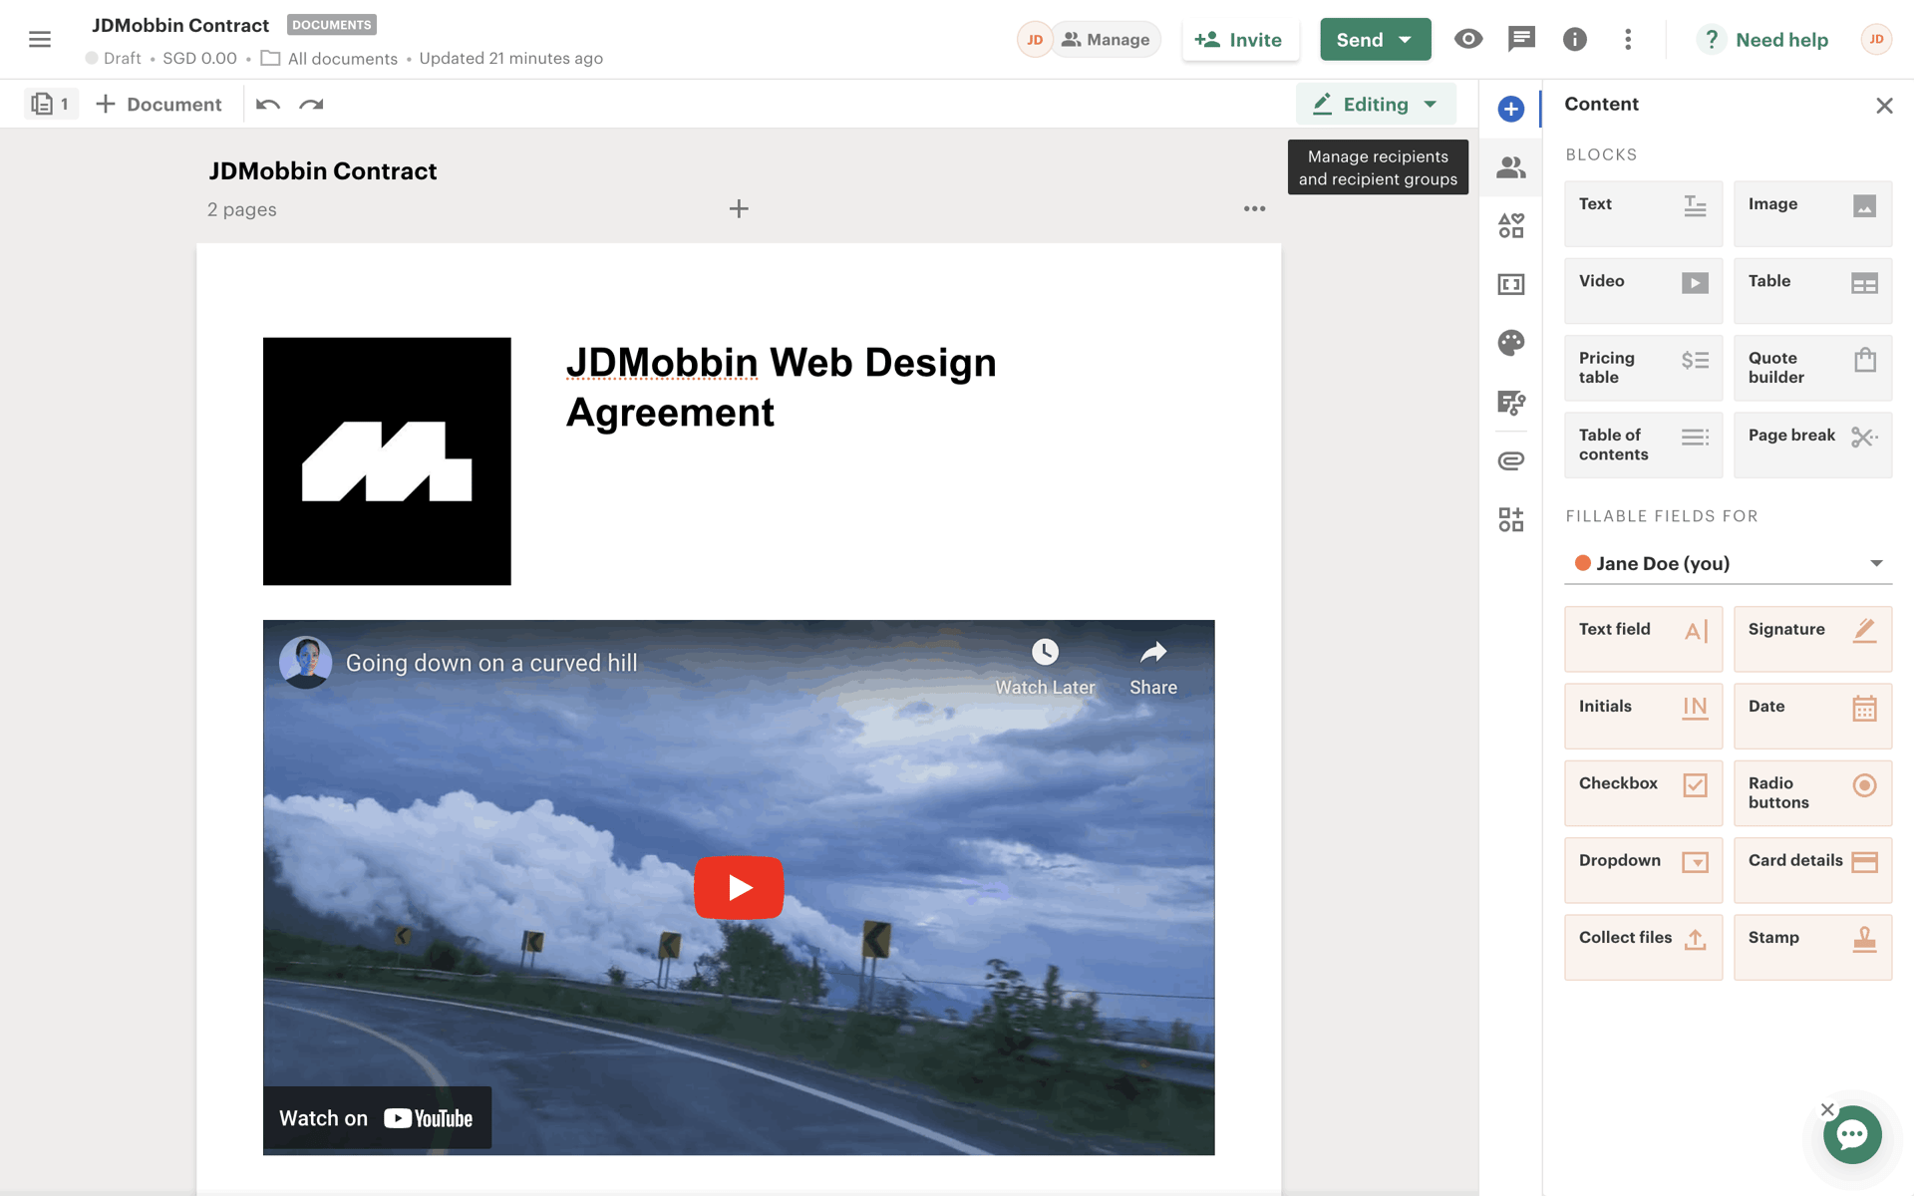Screen dimensions: 1914x1196
Task: Add a Radio buttons field
Action: point(1812,793)
